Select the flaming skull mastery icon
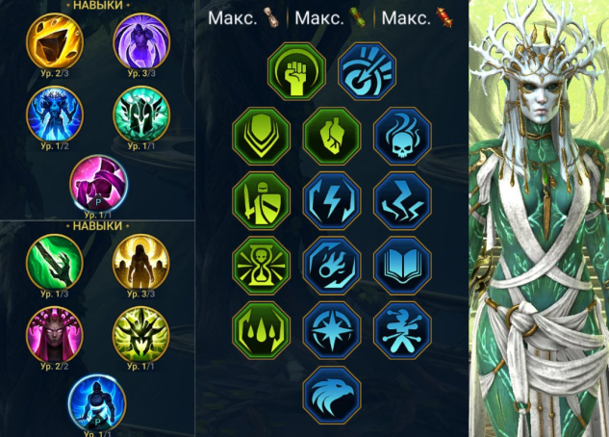This screenshot has height=437, width=609. [402, 137]
